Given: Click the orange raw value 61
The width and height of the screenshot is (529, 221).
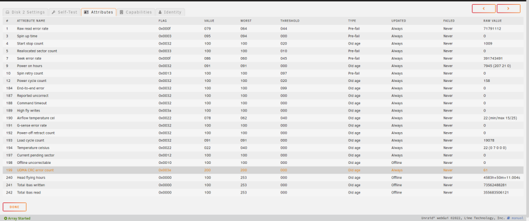Looking at the screenshot, I should pos(486,170).
